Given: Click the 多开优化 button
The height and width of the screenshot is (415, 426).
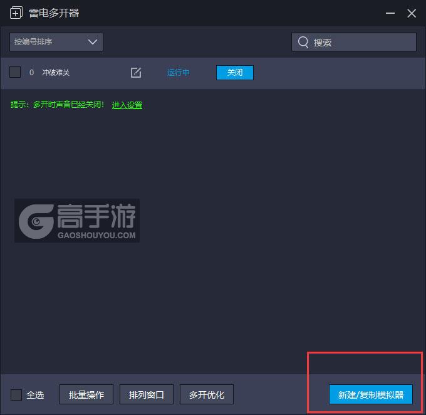Looking at the screenshot, I should 207,394.
